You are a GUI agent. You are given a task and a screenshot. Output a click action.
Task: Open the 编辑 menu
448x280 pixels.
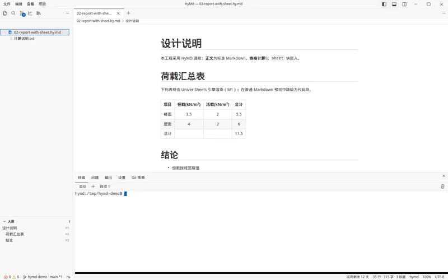tap(18, 4)
